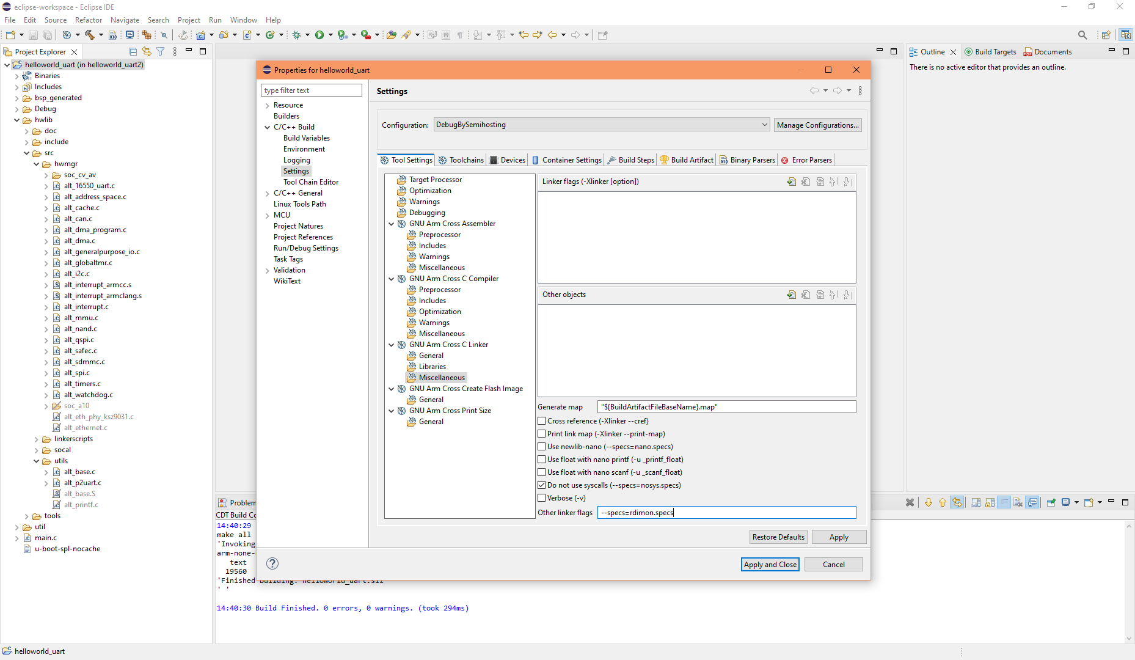Screen dimensions: 1135x660
Task: Run the application with the green Run icon
Action: (x=320, y=35)
